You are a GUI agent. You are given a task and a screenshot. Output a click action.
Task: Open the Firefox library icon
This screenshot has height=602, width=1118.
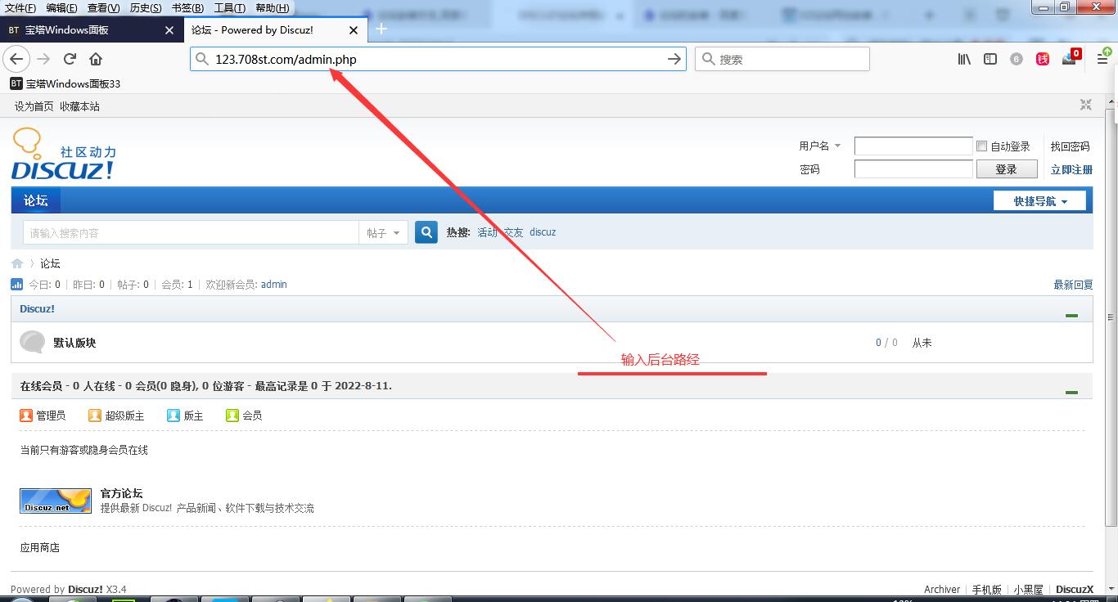pyautogui.click(x=964, y=59)
